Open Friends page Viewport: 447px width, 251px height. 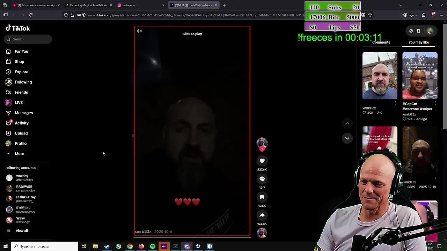[x=21, y=92]
